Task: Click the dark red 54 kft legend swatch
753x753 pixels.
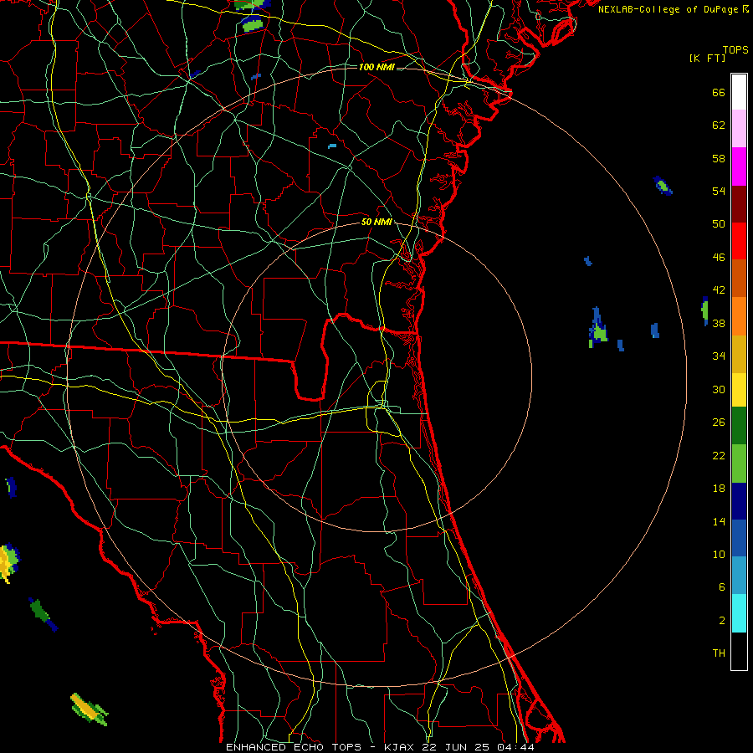Action: tap(739, 203)
